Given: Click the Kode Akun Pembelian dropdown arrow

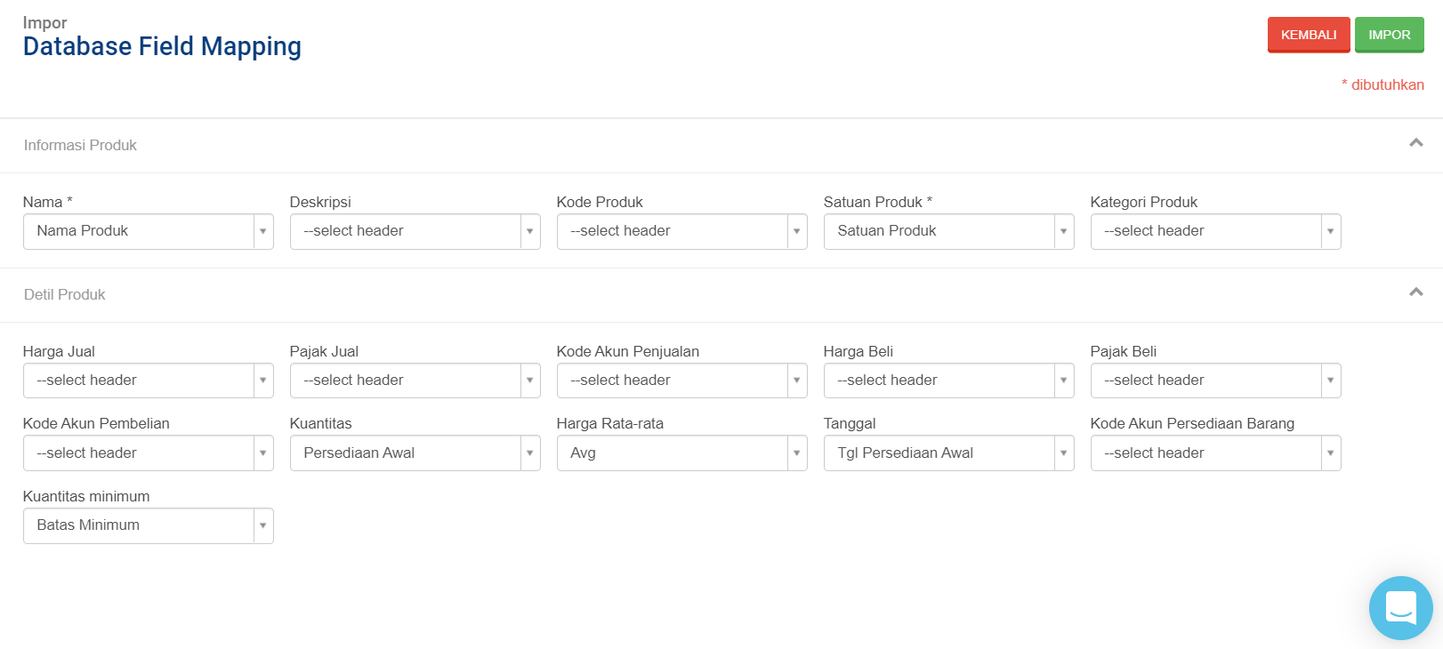Looking at the screenshot, I should click(x=262, y=453).
